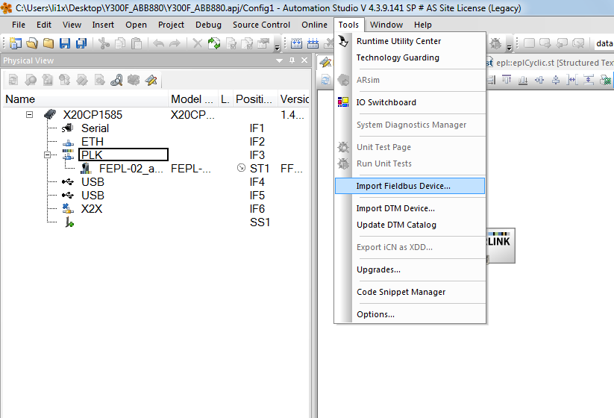
Task: Click the New Project toolbar icon
Action: (15, 43)
